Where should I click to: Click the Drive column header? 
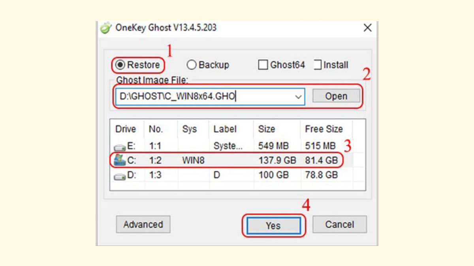[126, 129]
